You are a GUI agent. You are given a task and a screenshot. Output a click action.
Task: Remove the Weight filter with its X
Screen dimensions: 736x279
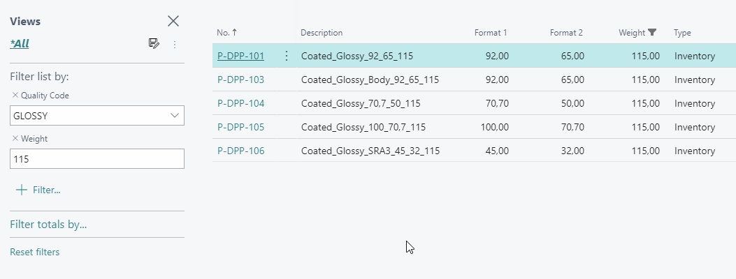click(x=15, y=139)
